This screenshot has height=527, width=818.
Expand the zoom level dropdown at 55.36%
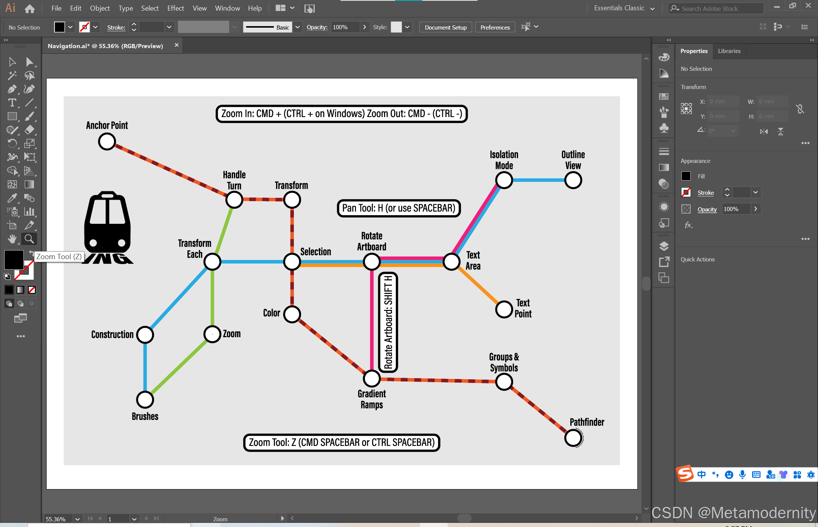point(77,519)
